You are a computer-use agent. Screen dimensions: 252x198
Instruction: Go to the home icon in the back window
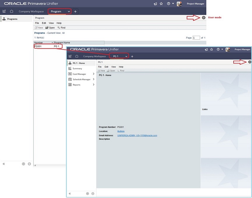pyautogui.click(x=12, y=11)
